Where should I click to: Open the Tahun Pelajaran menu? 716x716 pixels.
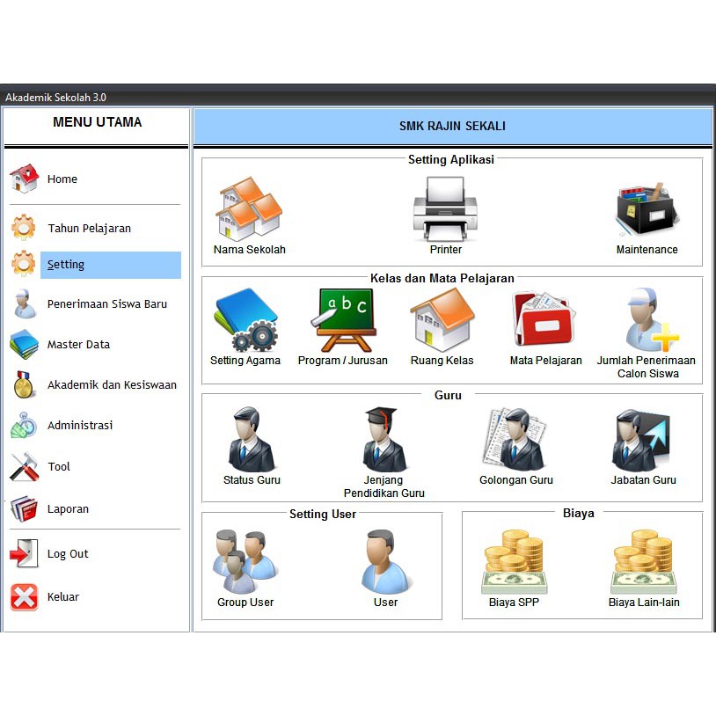(x=88, y=228)
